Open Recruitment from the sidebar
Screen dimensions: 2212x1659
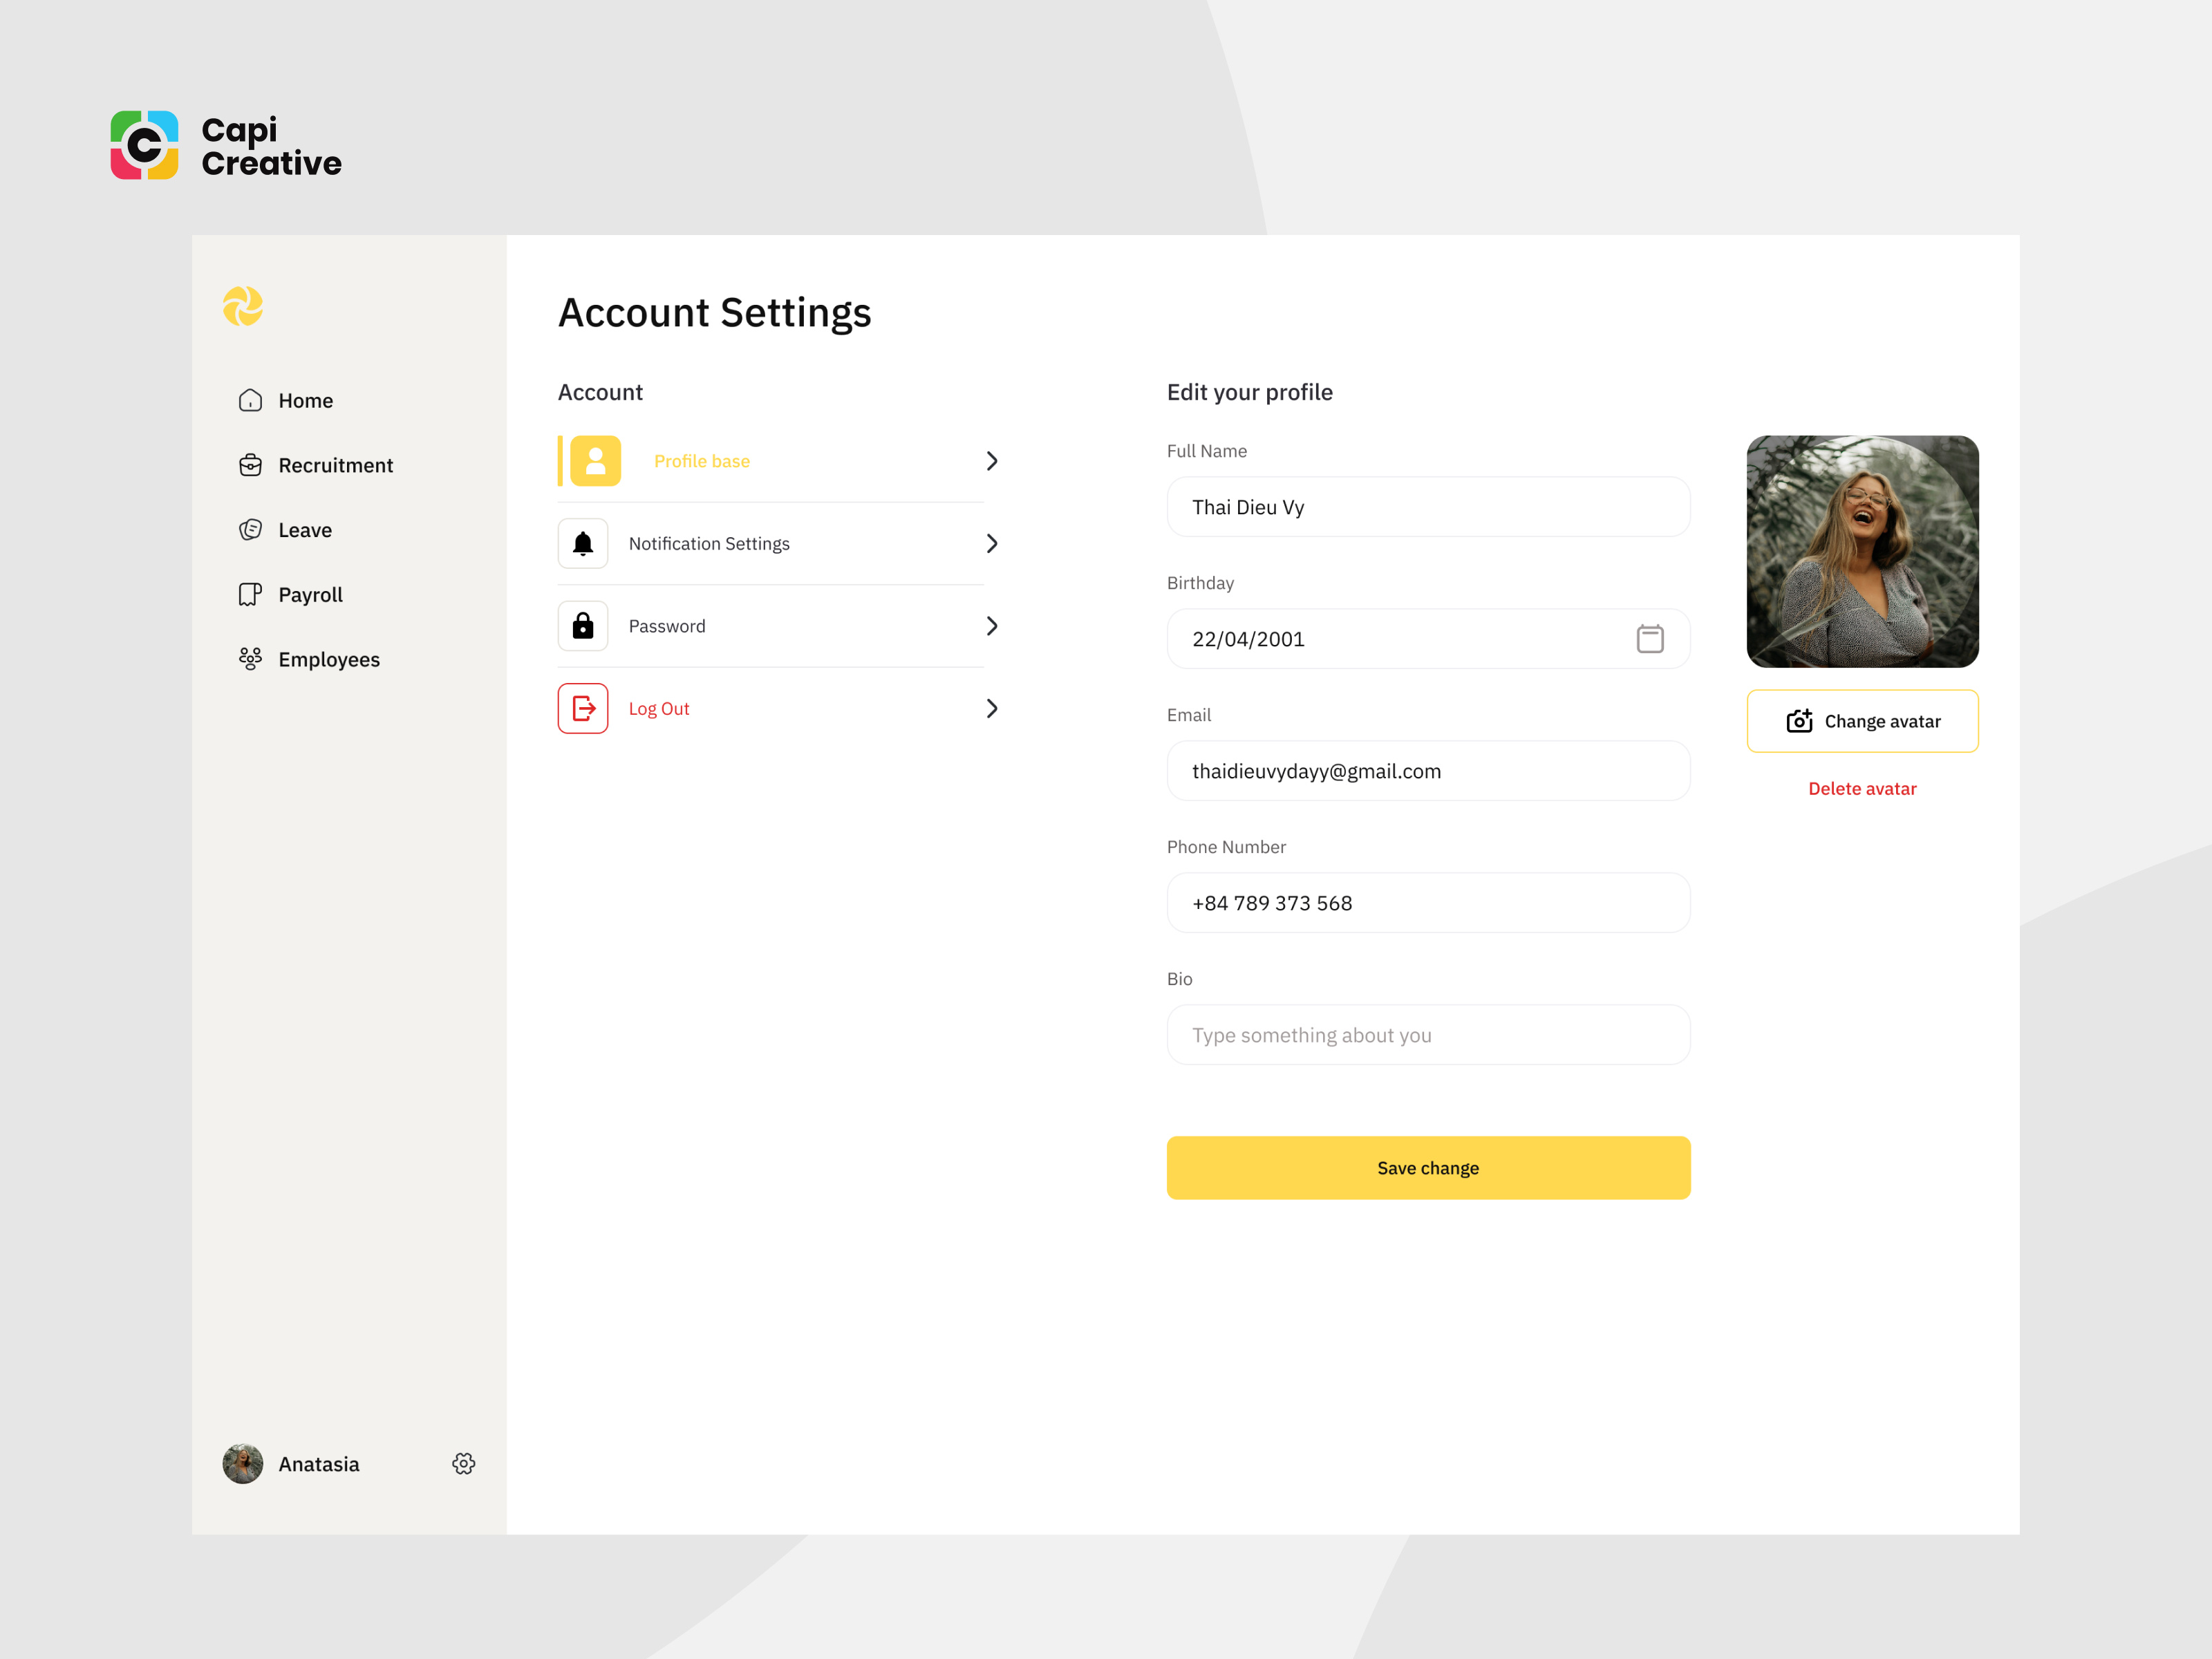point(335,466)
